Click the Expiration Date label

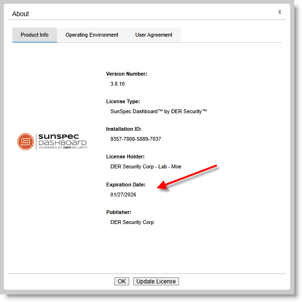[126, 185]
